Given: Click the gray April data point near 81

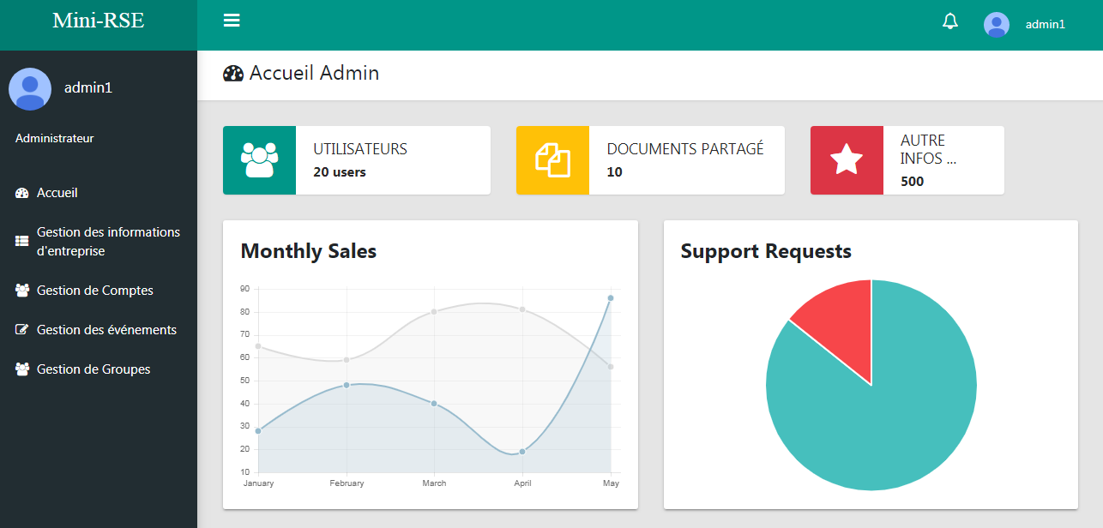Looking at the screenshot, I should (522, 309).
